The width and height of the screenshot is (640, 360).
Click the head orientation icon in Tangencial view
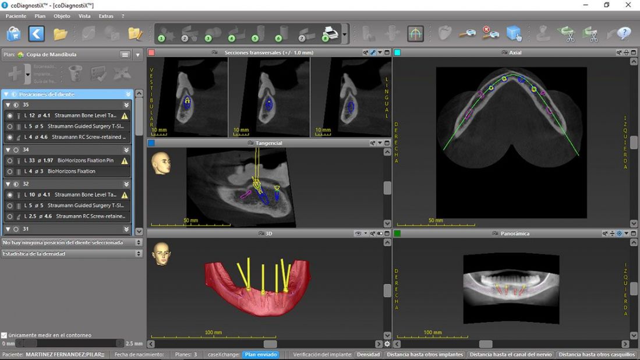162,163
